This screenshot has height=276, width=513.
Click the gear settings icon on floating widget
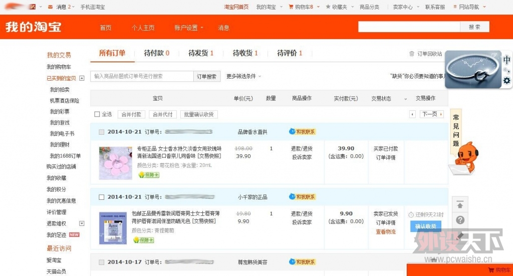pos(507,81)
